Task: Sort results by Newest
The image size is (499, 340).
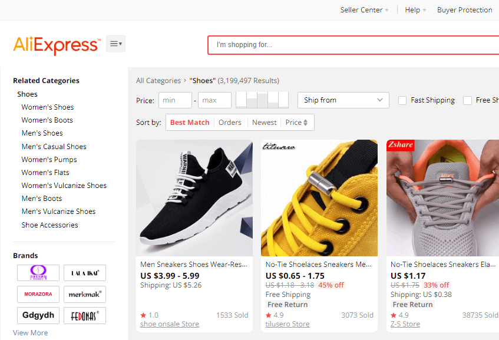Action: 264,123
